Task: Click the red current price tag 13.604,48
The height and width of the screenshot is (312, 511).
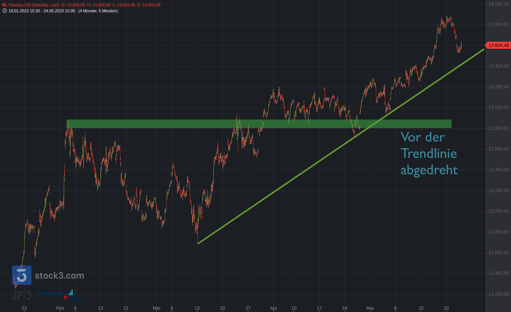Action: click(498, 45)
